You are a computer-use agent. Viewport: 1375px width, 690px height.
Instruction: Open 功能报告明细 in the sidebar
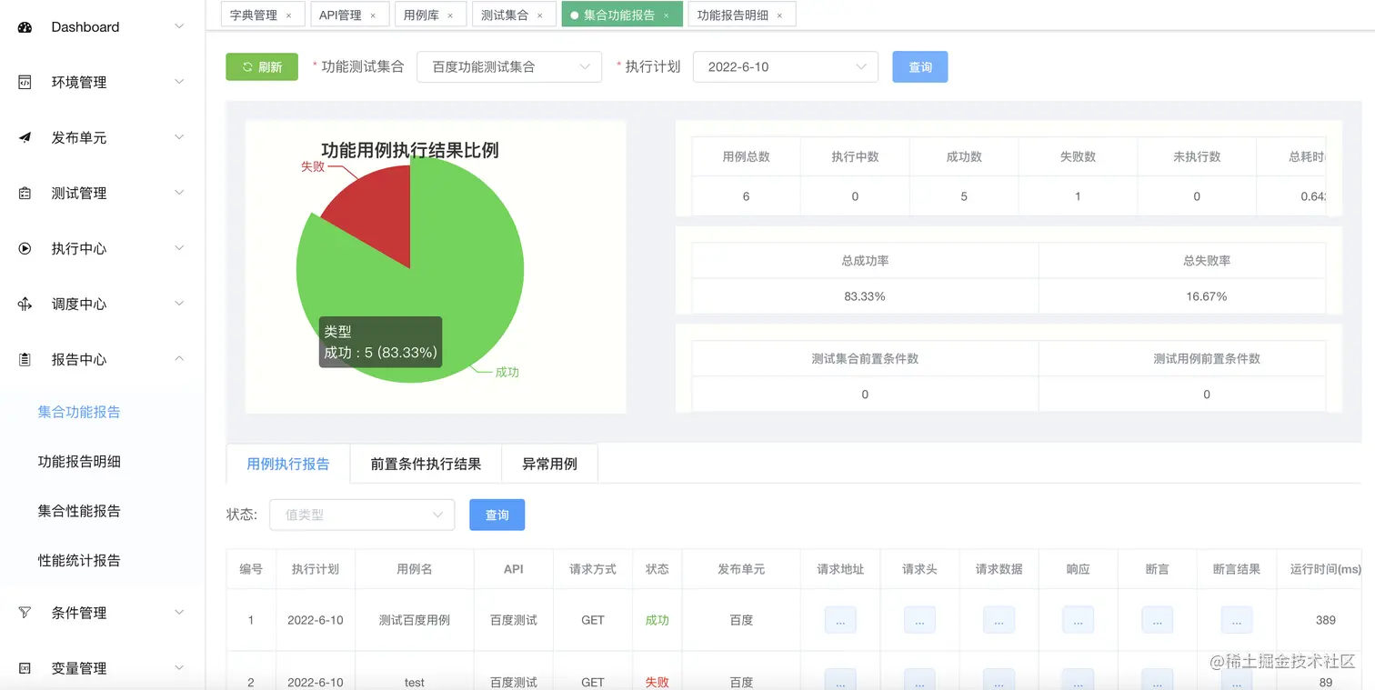[x=79, y=461]
